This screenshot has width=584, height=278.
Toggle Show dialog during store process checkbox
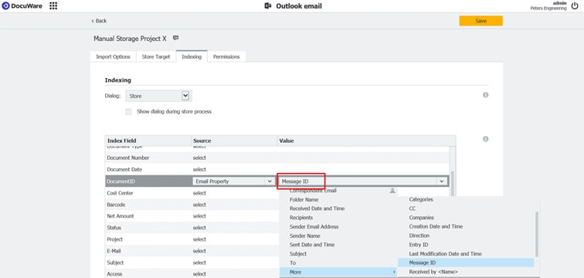click(x=128, y=112)
